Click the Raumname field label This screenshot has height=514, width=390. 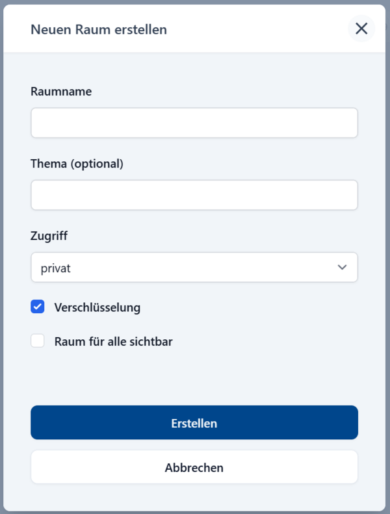[61, 92]
